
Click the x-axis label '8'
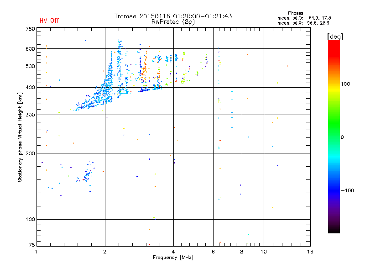click(x=242, y=252)
